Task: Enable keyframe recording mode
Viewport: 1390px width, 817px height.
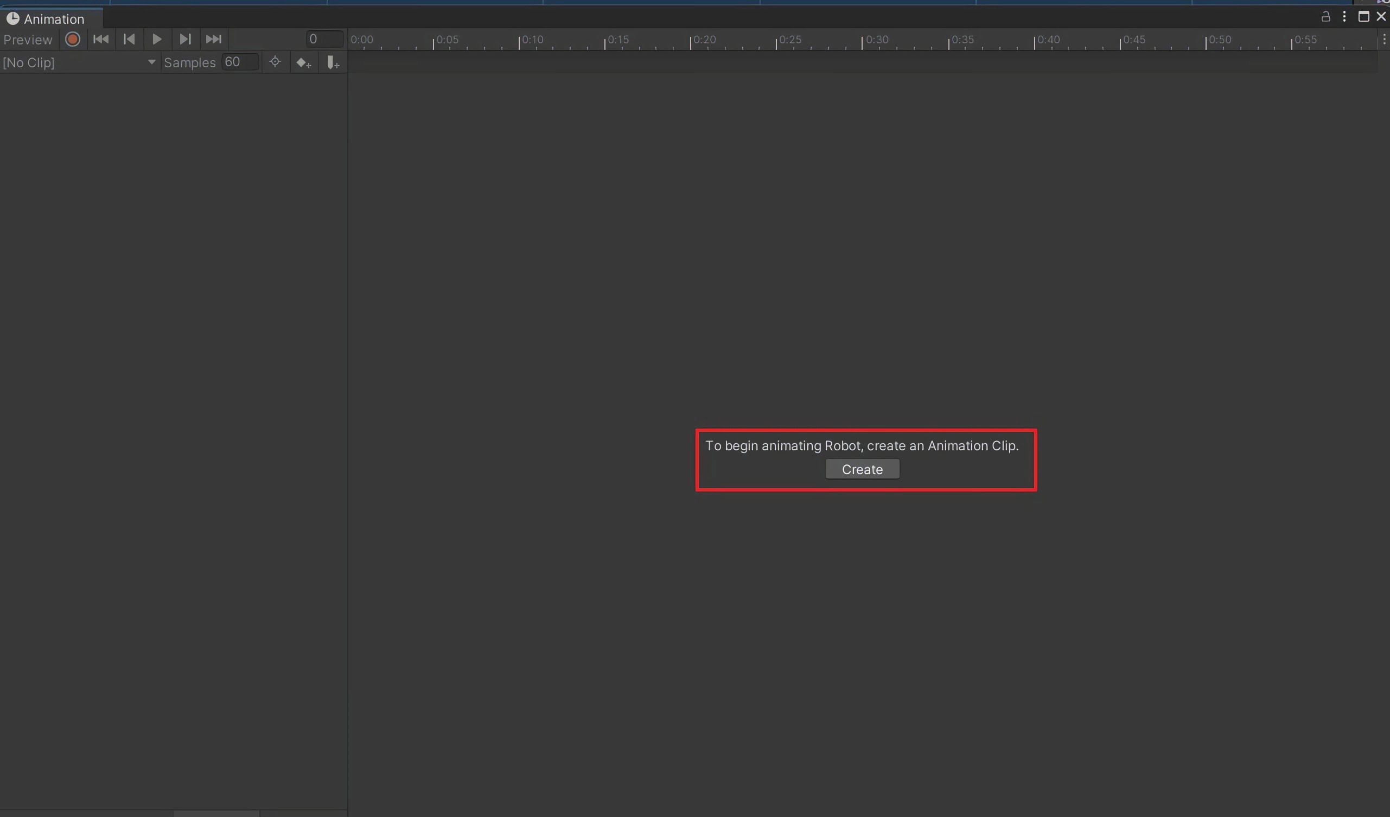Action: click(x=72, y=40)
